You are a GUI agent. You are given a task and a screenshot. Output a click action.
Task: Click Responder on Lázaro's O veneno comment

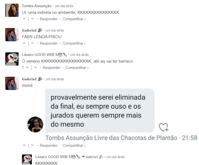pyautogui.click(x=52, y=68)
